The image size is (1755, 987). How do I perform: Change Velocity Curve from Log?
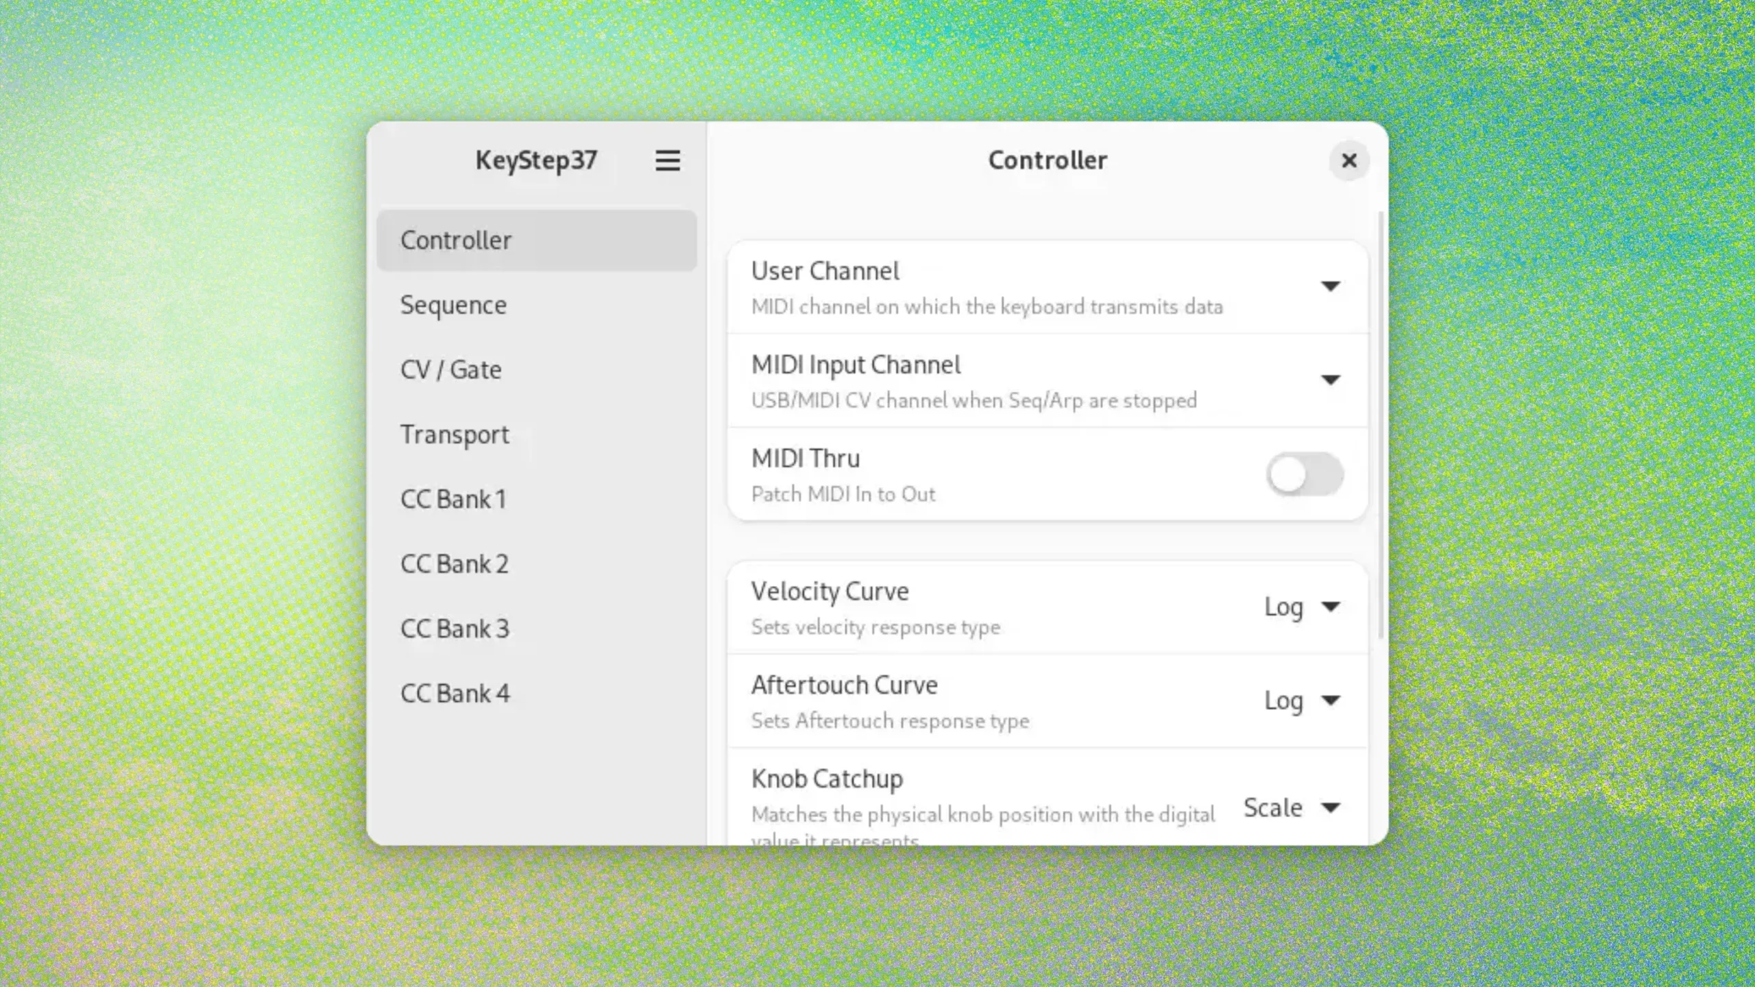(1303, 607)
